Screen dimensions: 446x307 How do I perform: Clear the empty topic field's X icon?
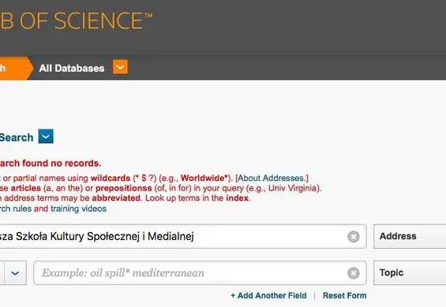354,273
